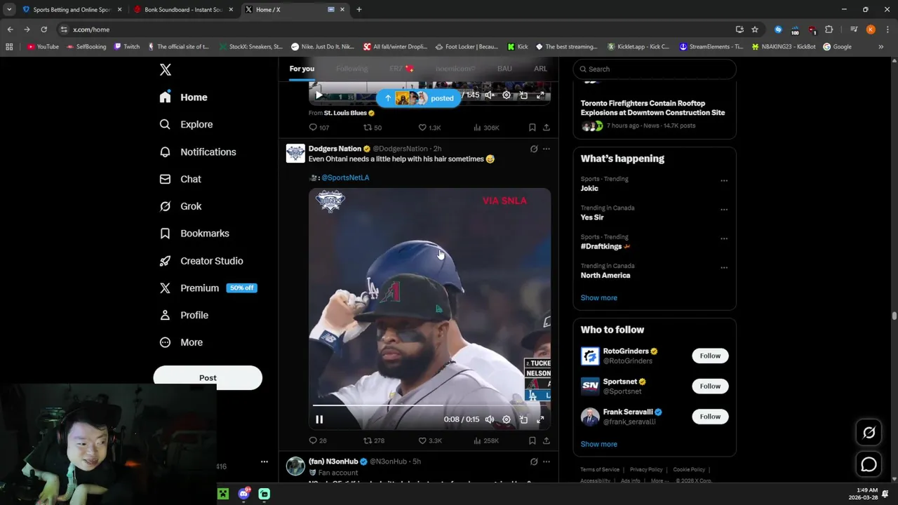This screenshot has width=898, height=505.
Task: Open the Home page in sidebar
Action: pos(183,97)
